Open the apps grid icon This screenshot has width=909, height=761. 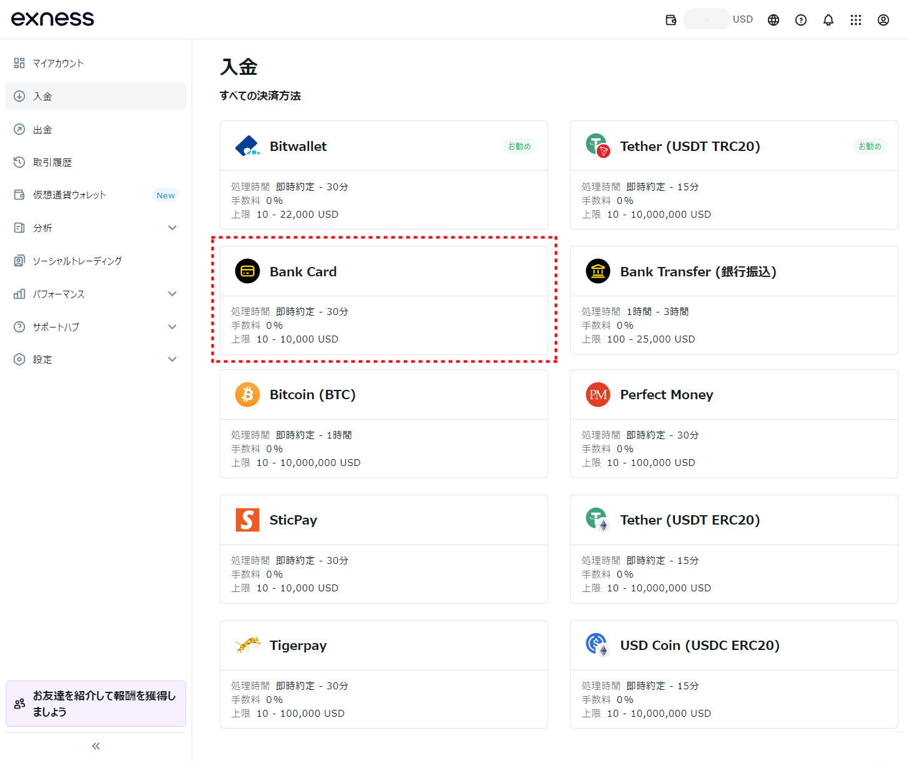pos(856,20)
